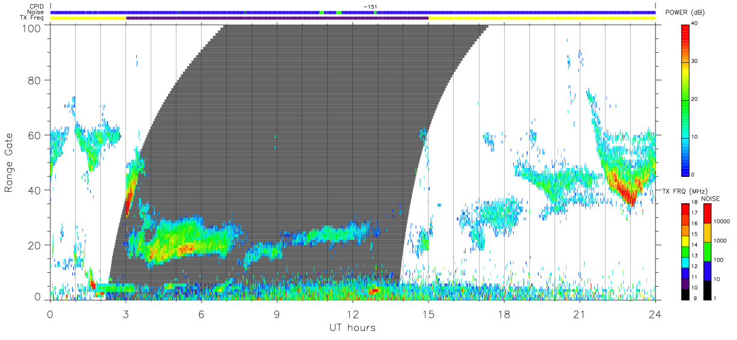
Task: Click the Noise label above the plot
Action: pyautogui.click(x=36, y=12)
